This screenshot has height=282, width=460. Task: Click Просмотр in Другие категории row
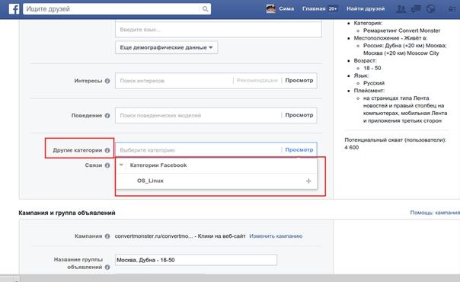(x=299, y=149)
